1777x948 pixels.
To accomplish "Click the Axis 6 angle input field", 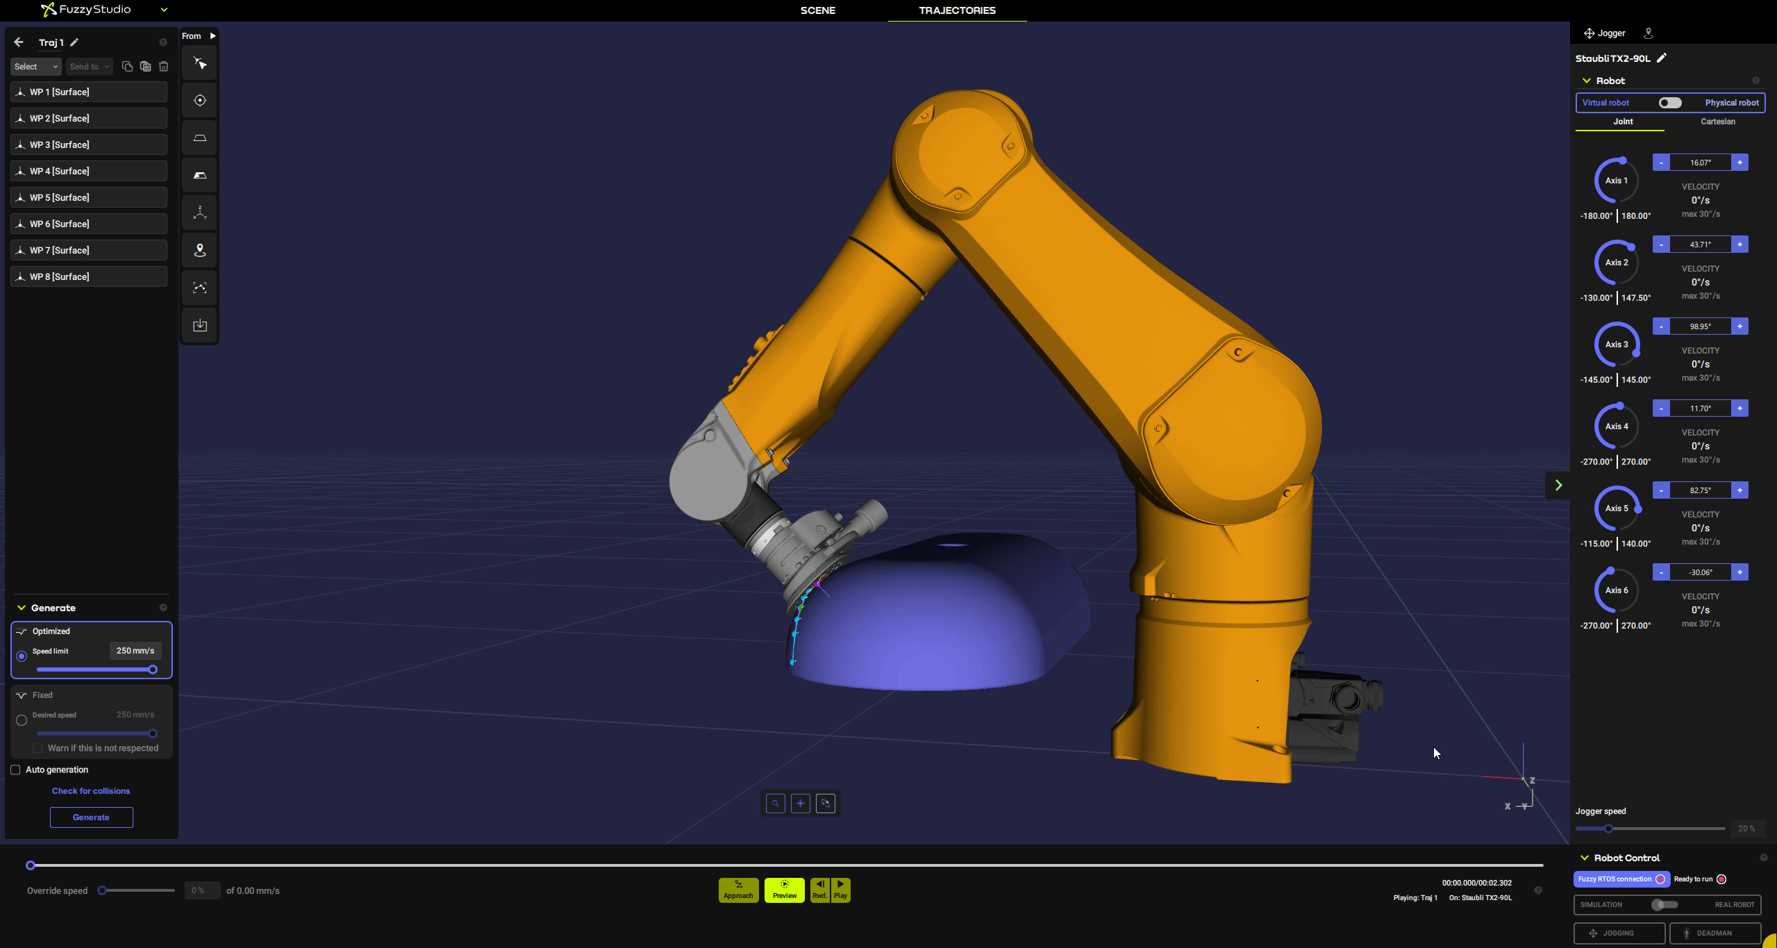I will pyautogui.click(x=1701, y=572).
